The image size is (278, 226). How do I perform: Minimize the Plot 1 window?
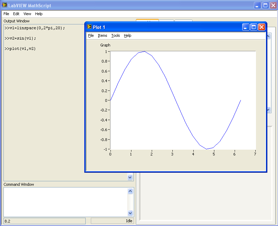click(x=246, y=27)
